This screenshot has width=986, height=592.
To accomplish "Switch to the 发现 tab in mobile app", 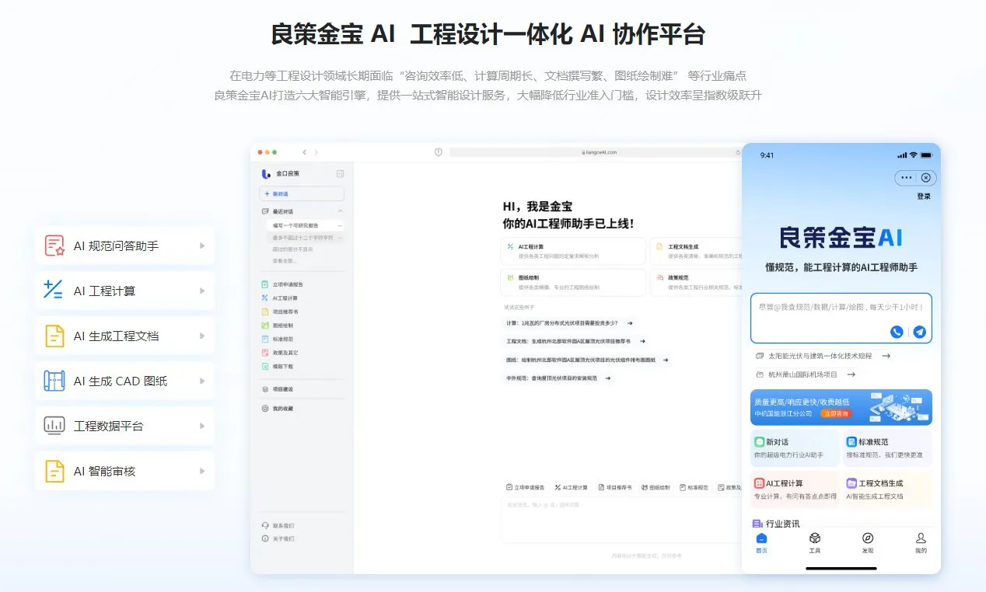I will coord(868,543).
